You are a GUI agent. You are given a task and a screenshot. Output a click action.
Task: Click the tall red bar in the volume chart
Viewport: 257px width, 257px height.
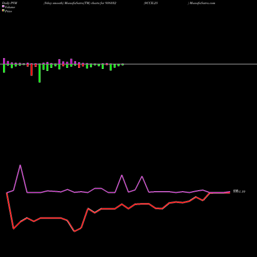point(31,69)
